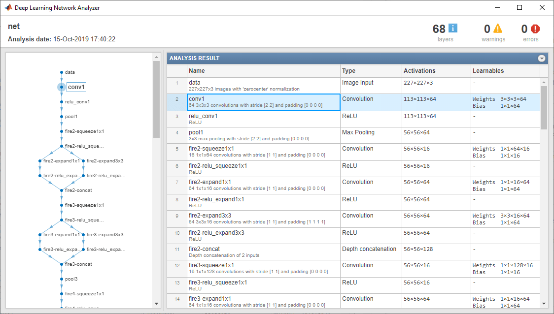Select the conv1 row in results table
This screenshot has width=554, height=314.
pyautogui.click(x=353, y=102)
